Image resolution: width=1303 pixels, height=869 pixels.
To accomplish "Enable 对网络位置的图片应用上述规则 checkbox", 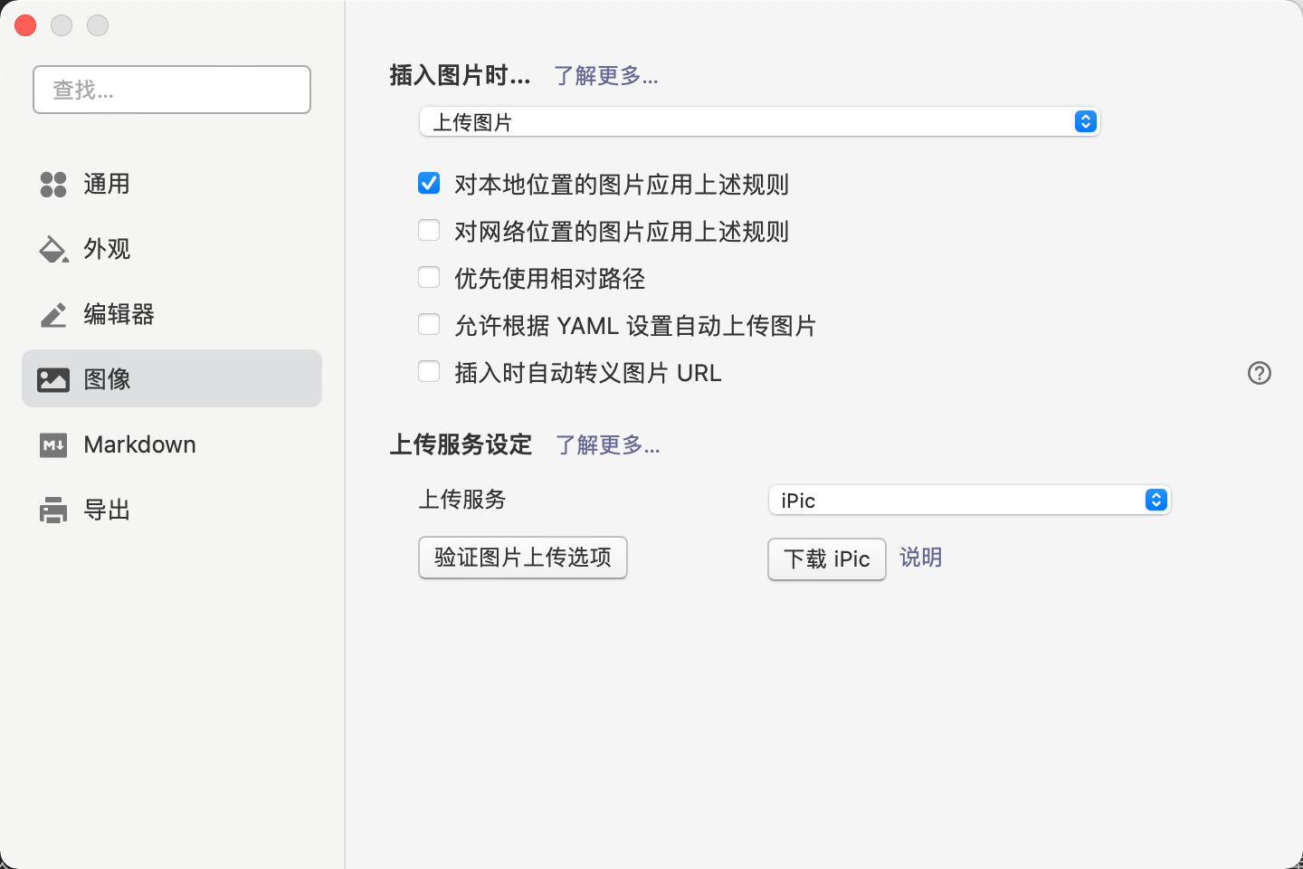I will [x=429, y=231].
